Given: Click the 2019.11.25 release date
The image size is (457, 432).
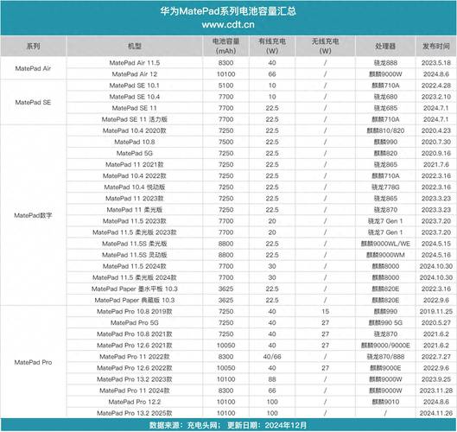Looking at the screenshot, I should click(x=436, y=312).
